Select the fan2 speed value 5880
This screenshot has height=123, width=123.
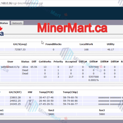[x=51, y=114]
